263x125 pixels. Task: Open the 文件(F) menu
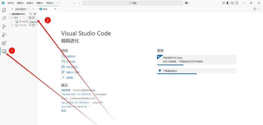pos(11,3)
